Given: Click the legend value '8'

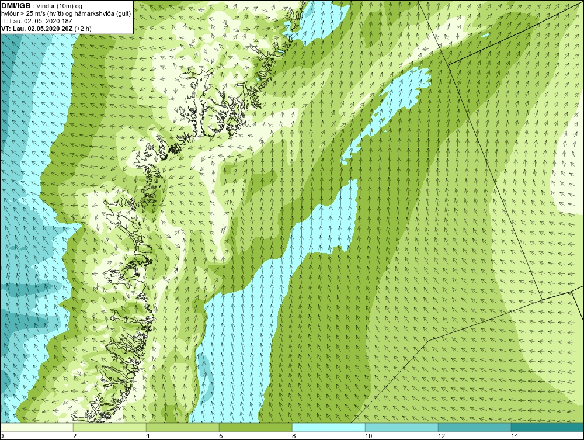Looking at the screenshot, I should tap(294, 436).
